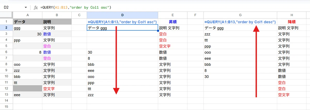
Task: Click cell E2 説明 文字列
Action: [x=173, y=28]
